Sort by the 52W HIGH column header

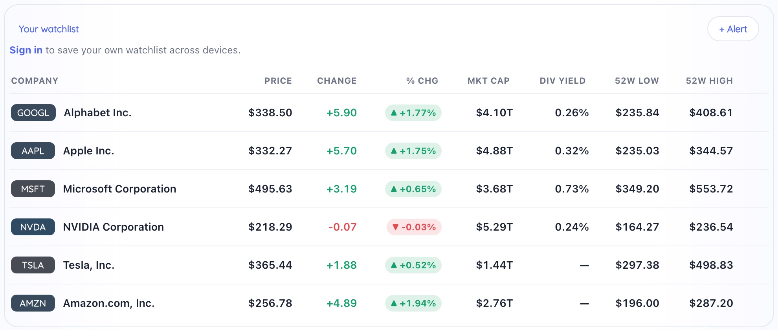point(710,81)
